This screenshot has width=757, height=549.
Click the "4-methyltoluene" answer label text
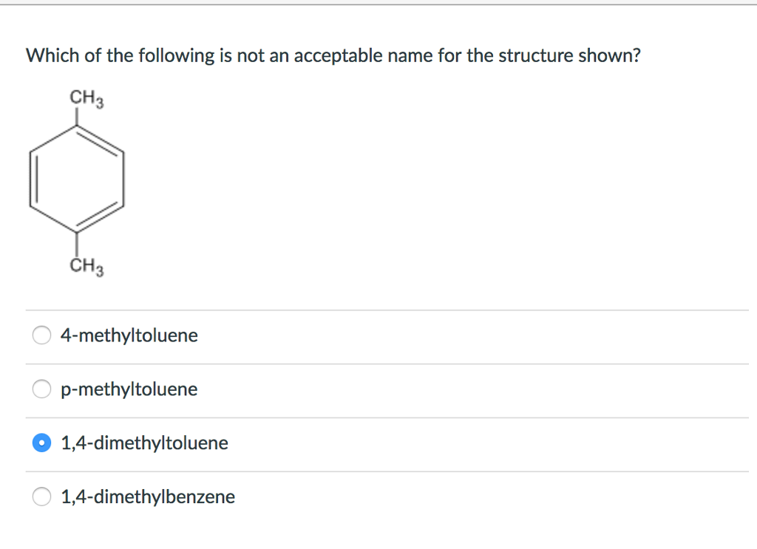pos(129,336)
